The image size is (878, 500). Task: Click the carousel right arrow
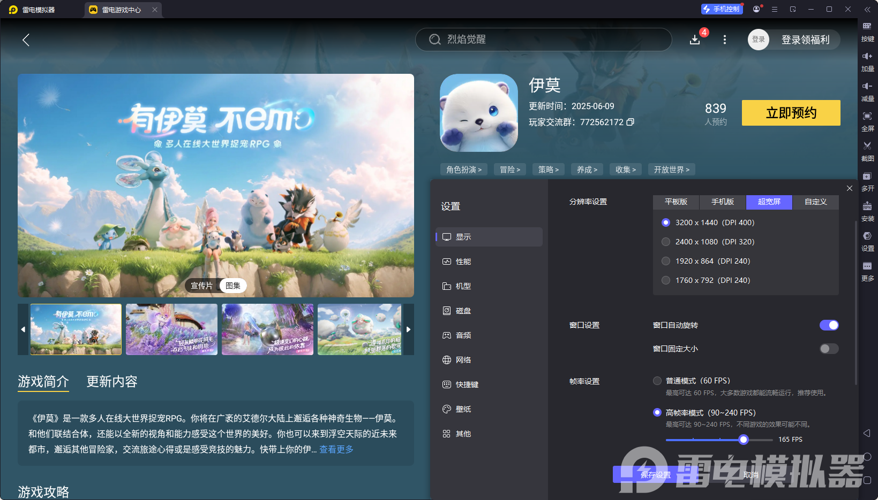408,329
